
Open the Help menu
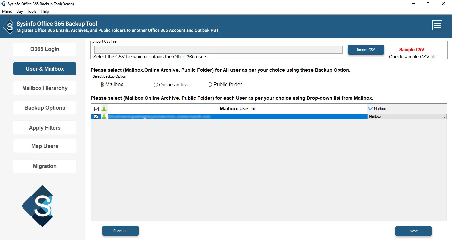click(x=45, y=11)
